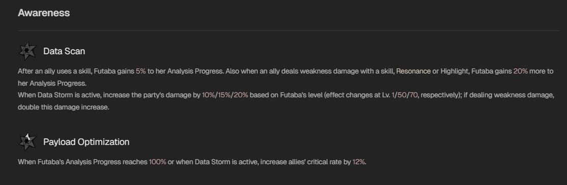Click the Data Scan skill title
This screenshot has width=567, height=185.
click(x=64, y=51)
